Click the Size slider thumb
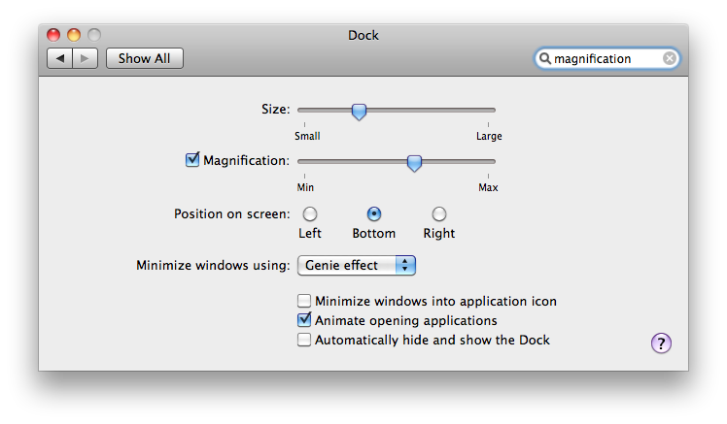 [359, 112]
